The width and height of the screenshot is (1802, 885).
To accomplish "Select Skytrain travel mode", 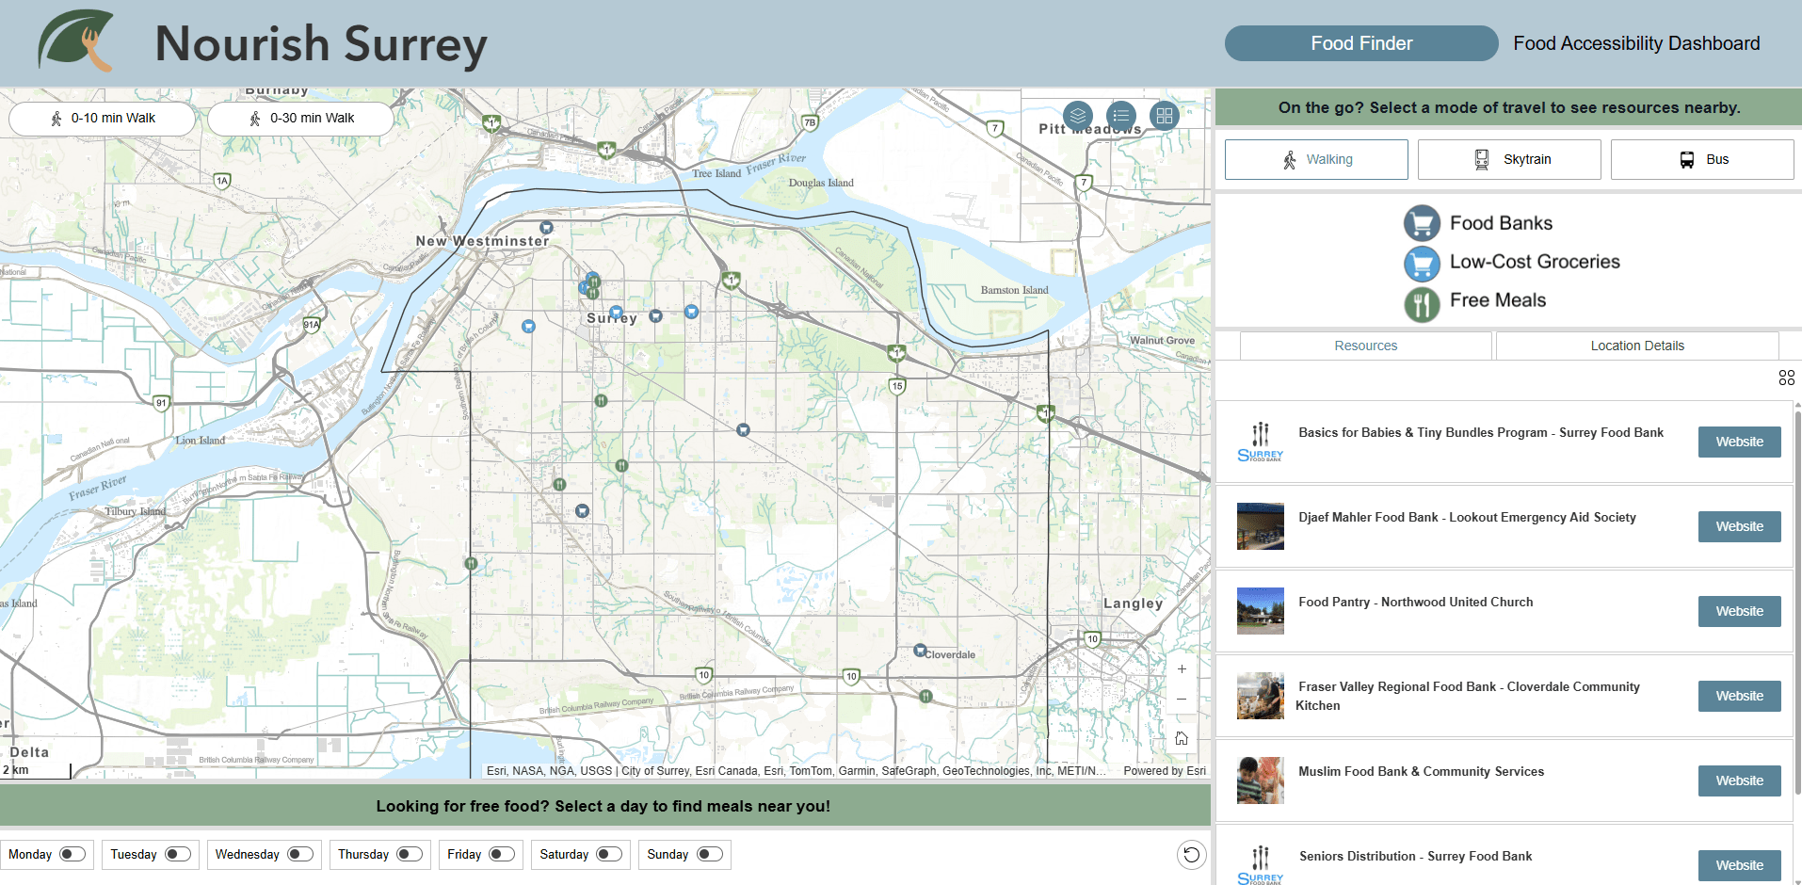I will click(1509, 159).
